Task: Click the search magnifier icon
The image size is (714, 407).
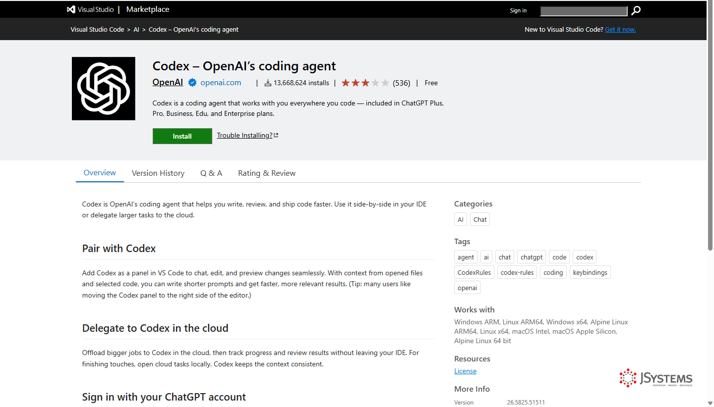Action: point(636,10)
